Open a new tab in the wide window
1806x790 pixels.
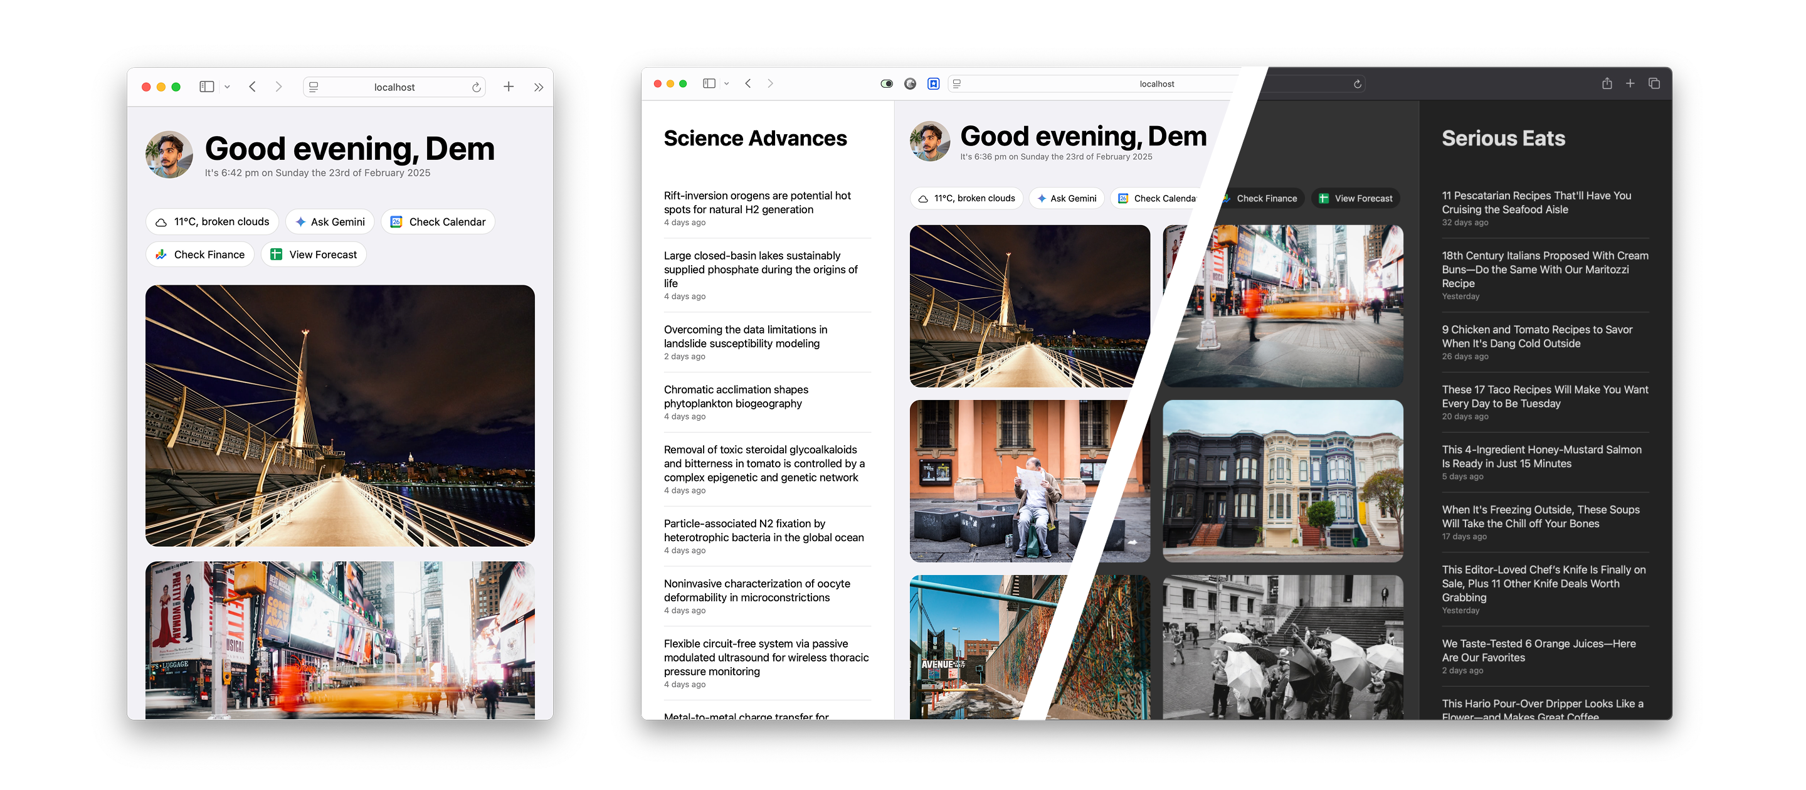click(1630, 83)
